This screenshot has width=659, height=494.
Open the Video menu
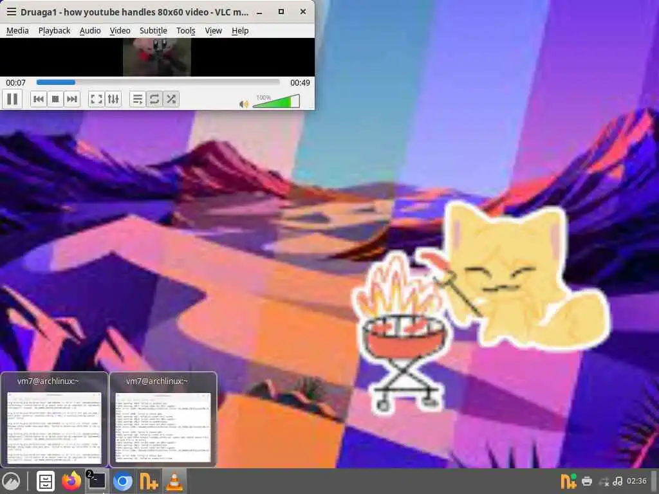click(120, 31)
